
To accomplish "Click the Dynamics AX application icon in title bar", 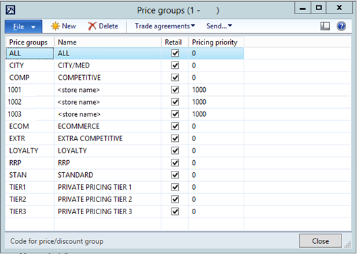I will coord(11,10).
